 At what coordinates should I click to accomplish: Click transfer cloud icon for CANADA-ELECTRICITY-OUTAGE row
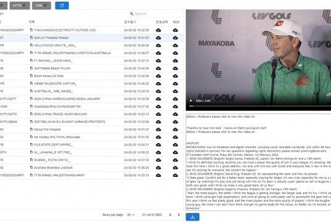(158, 30)
